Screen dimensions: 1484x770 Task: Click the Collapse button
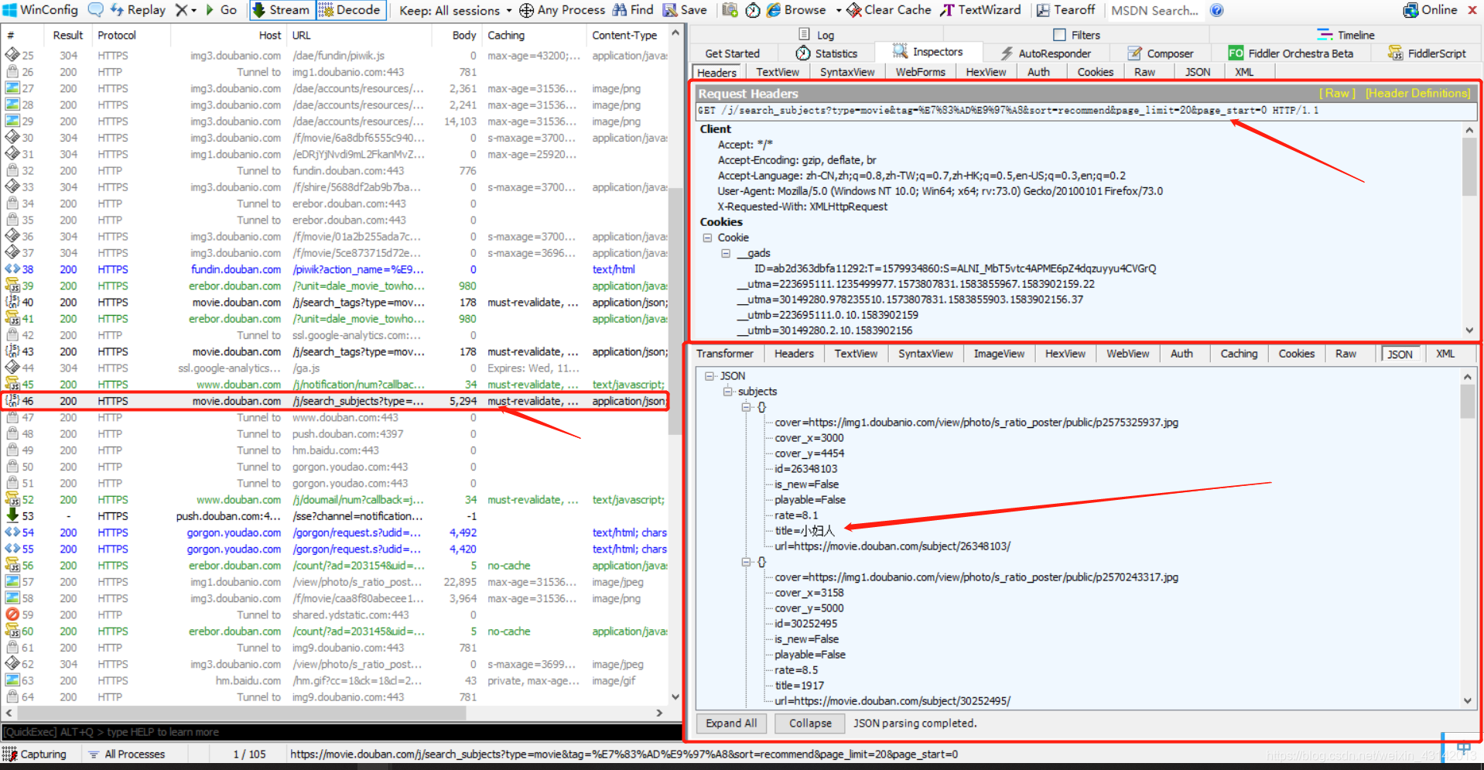(x=810, y=723)
